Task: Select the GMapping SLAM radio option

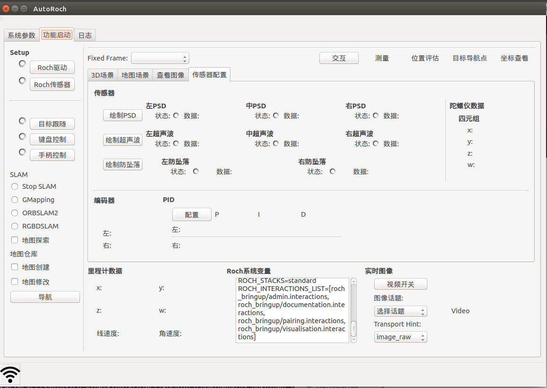Action: [x=15, y=200]
